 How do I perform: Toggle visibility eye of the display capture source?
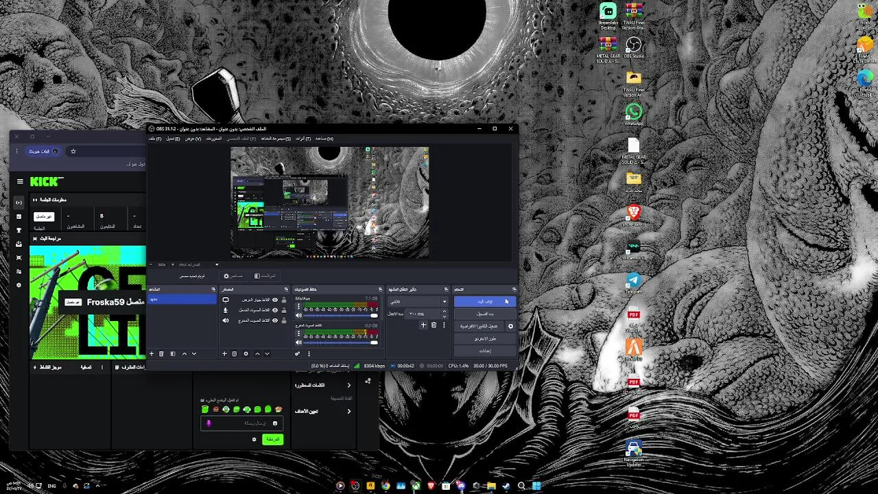(x=275, y=300)
